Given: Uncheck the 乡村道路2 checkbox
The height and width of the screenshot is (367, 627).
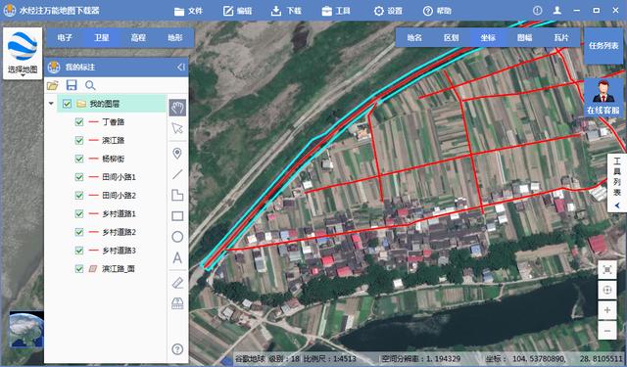Looking at the screenshot, I should [x=79, y=232].
